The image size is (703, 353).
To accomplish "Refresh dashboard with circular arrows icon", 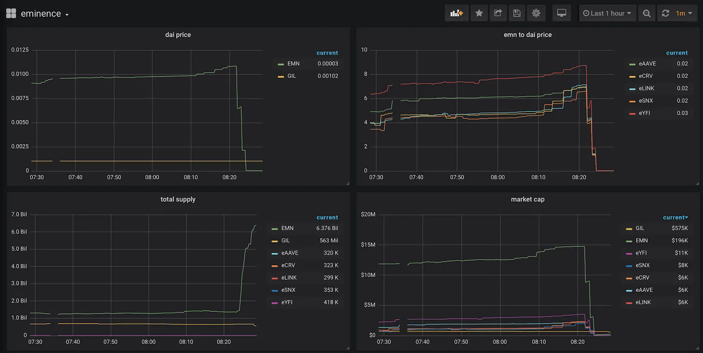I will pos(665,14).
